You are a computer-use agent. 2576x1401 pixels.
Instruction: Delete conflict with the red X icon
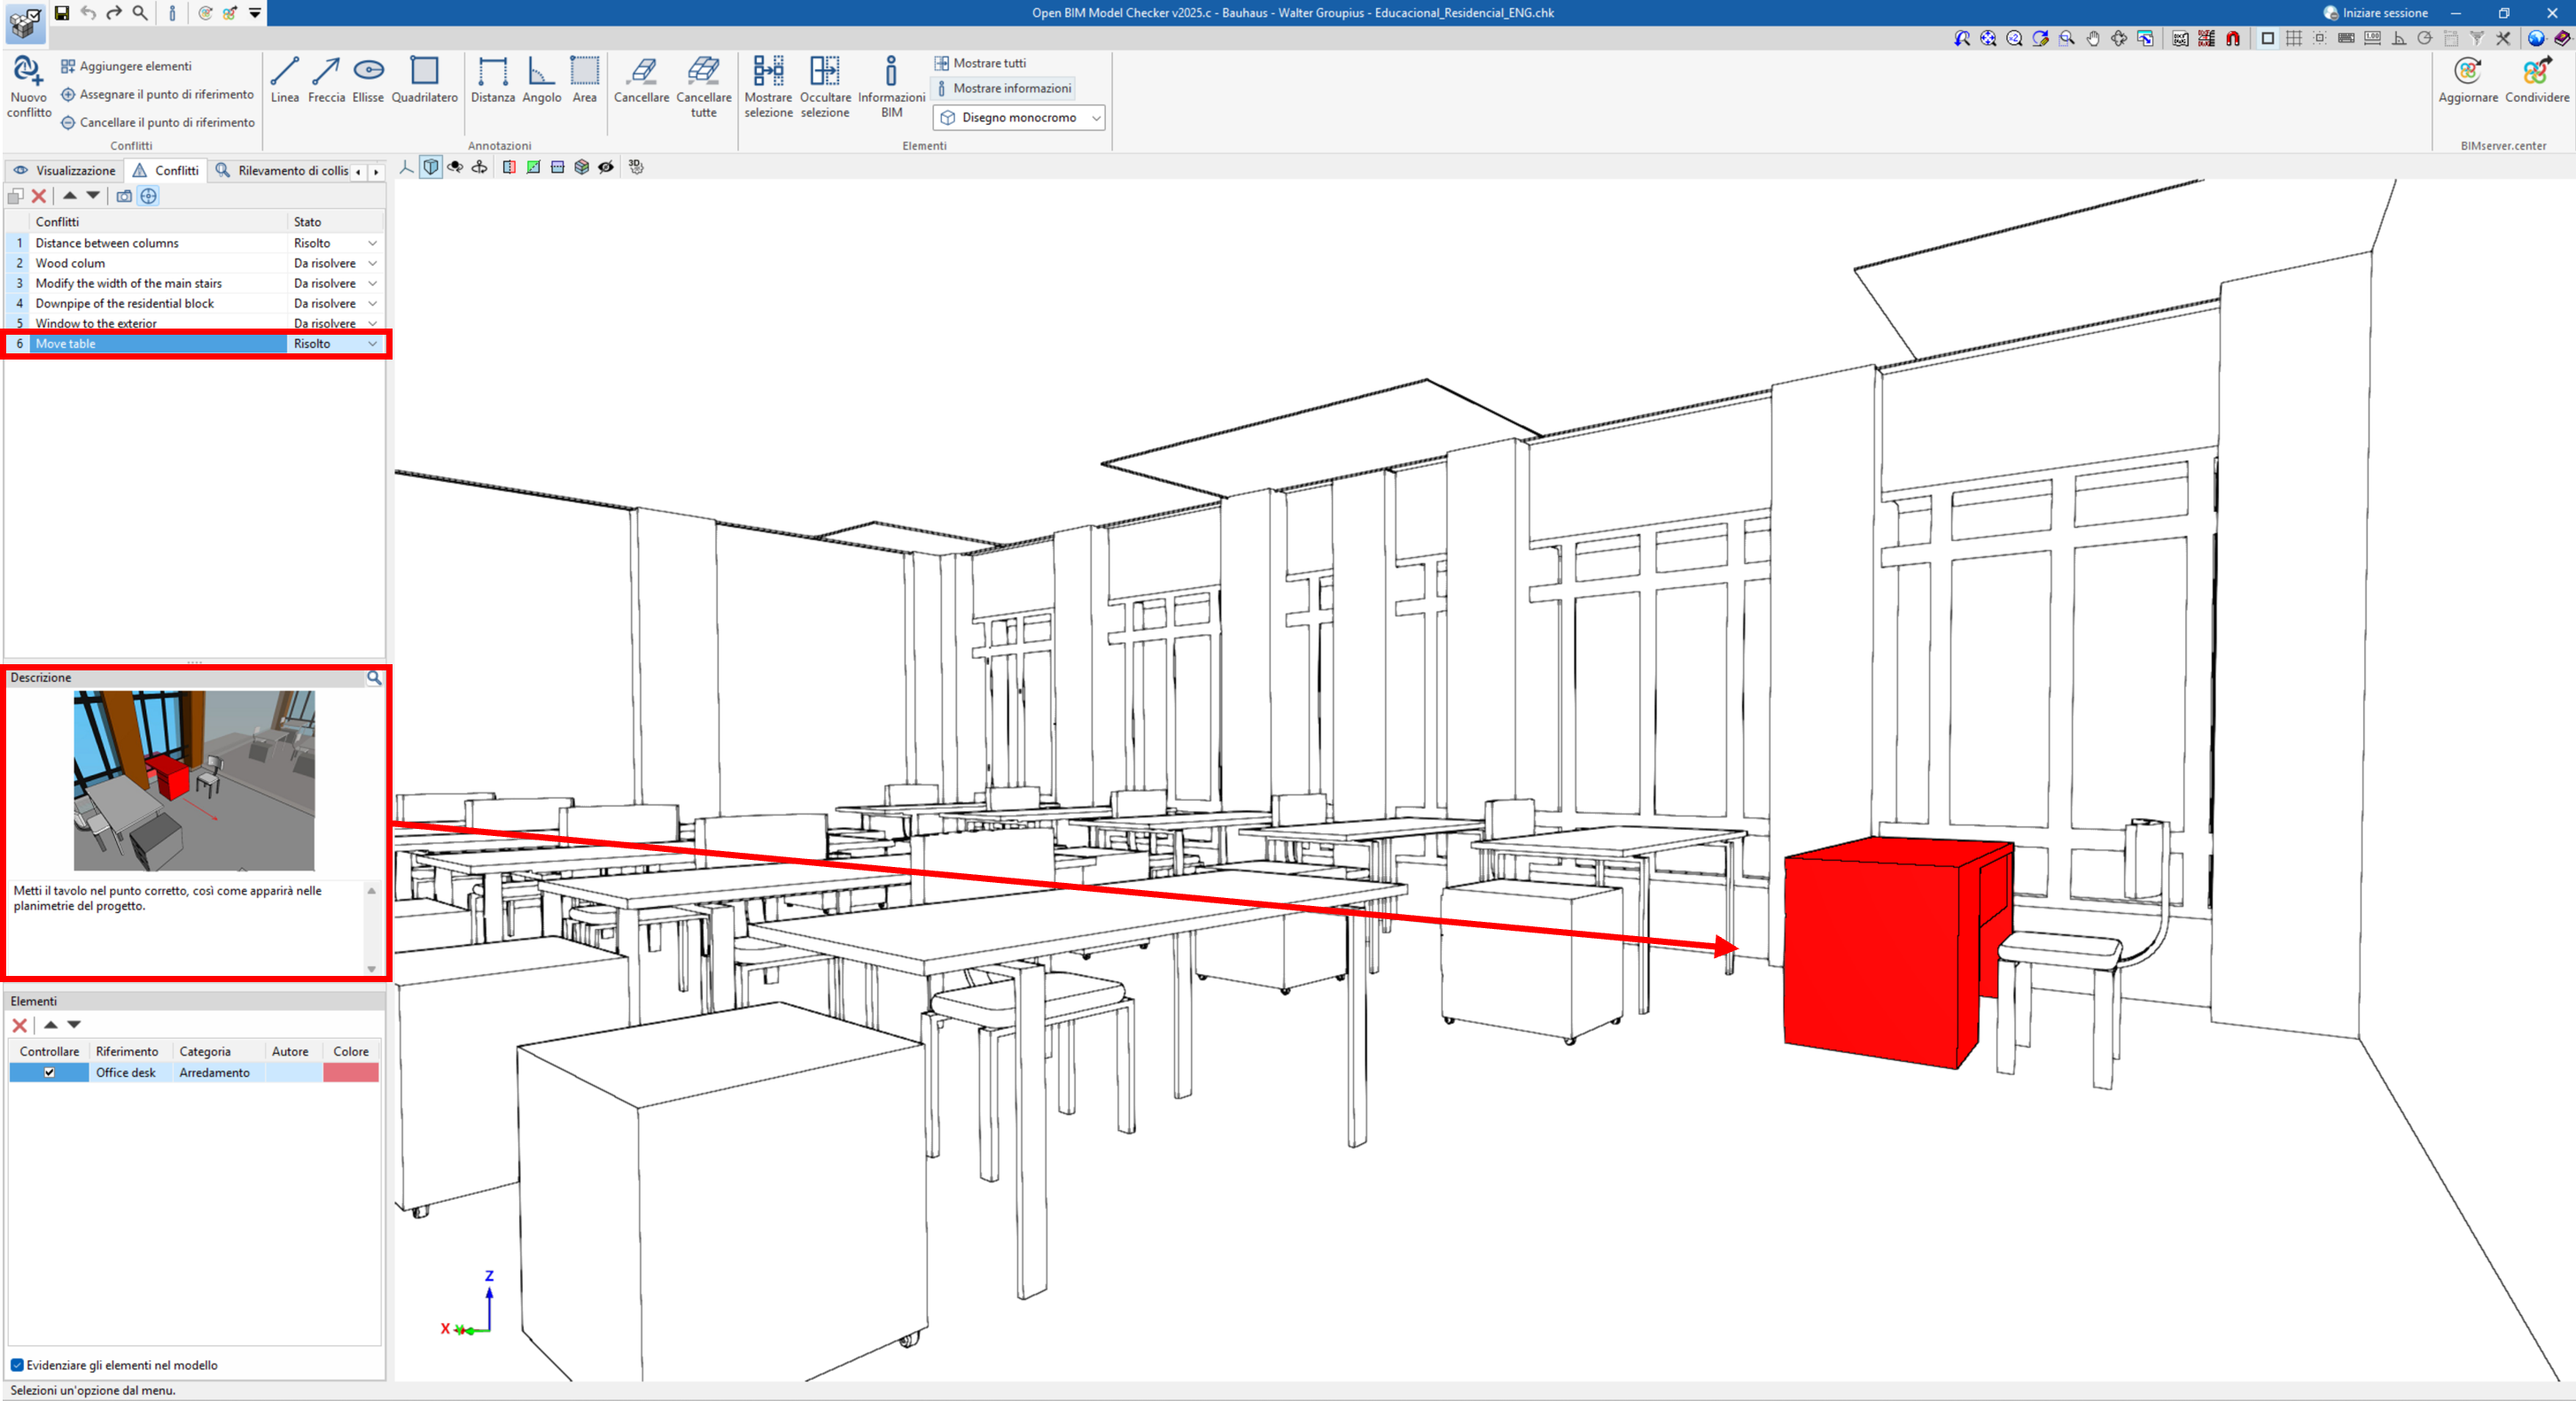(39, 196)
